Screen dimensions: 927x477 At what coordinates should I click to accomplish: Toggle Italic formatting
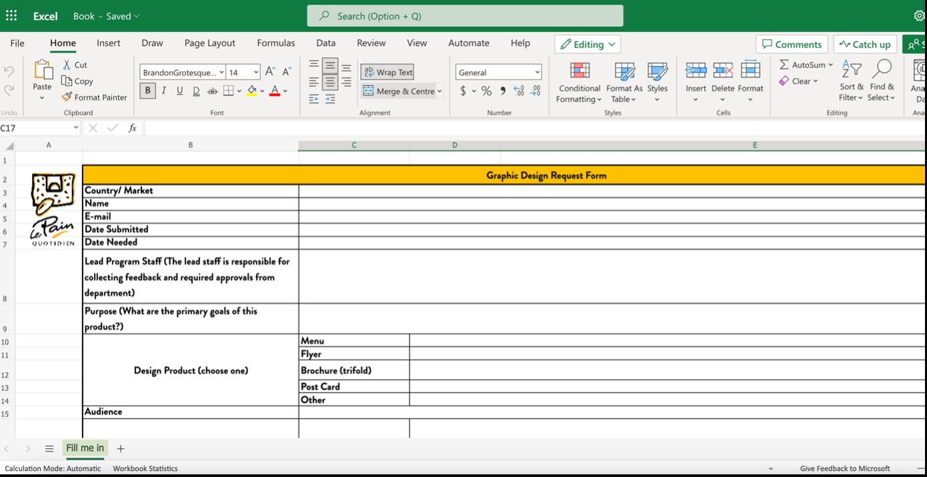click(x=163, y=91)
